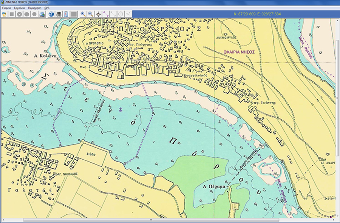
Task: Click the application icon in the title bar
Action: coord(2,2)
